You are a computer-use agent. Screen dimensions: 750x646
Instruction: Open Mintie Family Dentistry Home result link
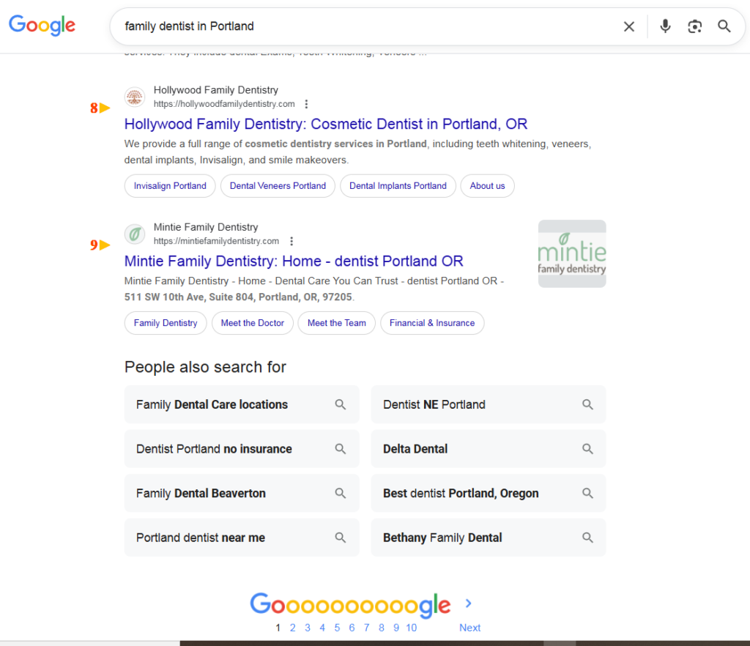point(294,261)
